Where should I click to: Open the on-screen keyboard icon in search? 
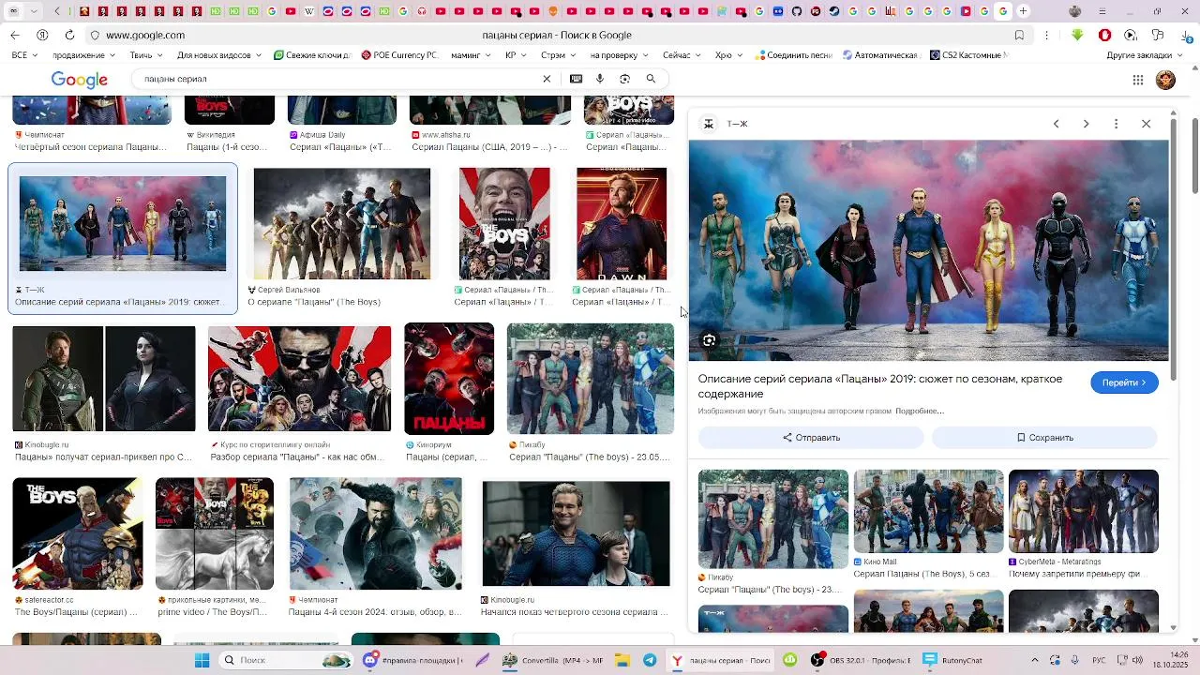coord(576,79)
